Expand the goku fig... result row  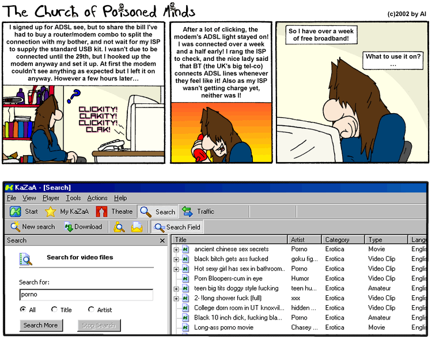(176, 260)
